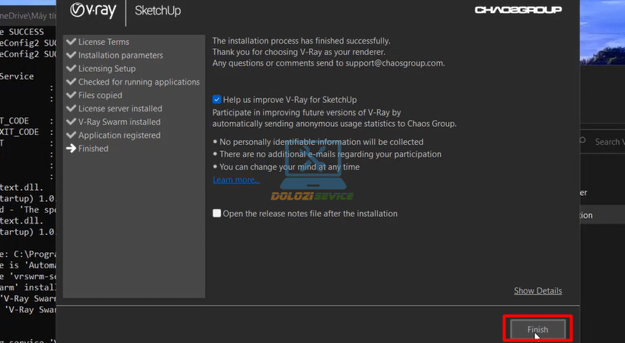Viewport: 625px width, 343px height.
Task: Click the Search field behind installer
Action: pyautogui.click(x=607, y=142)
